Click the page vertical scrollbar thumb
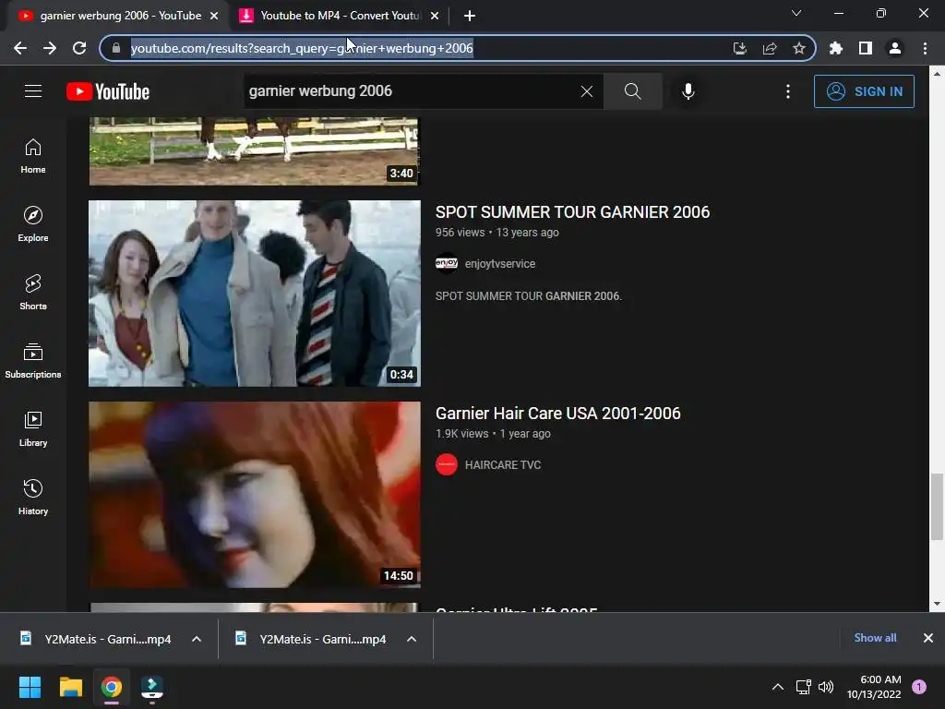 click(936, 507)
